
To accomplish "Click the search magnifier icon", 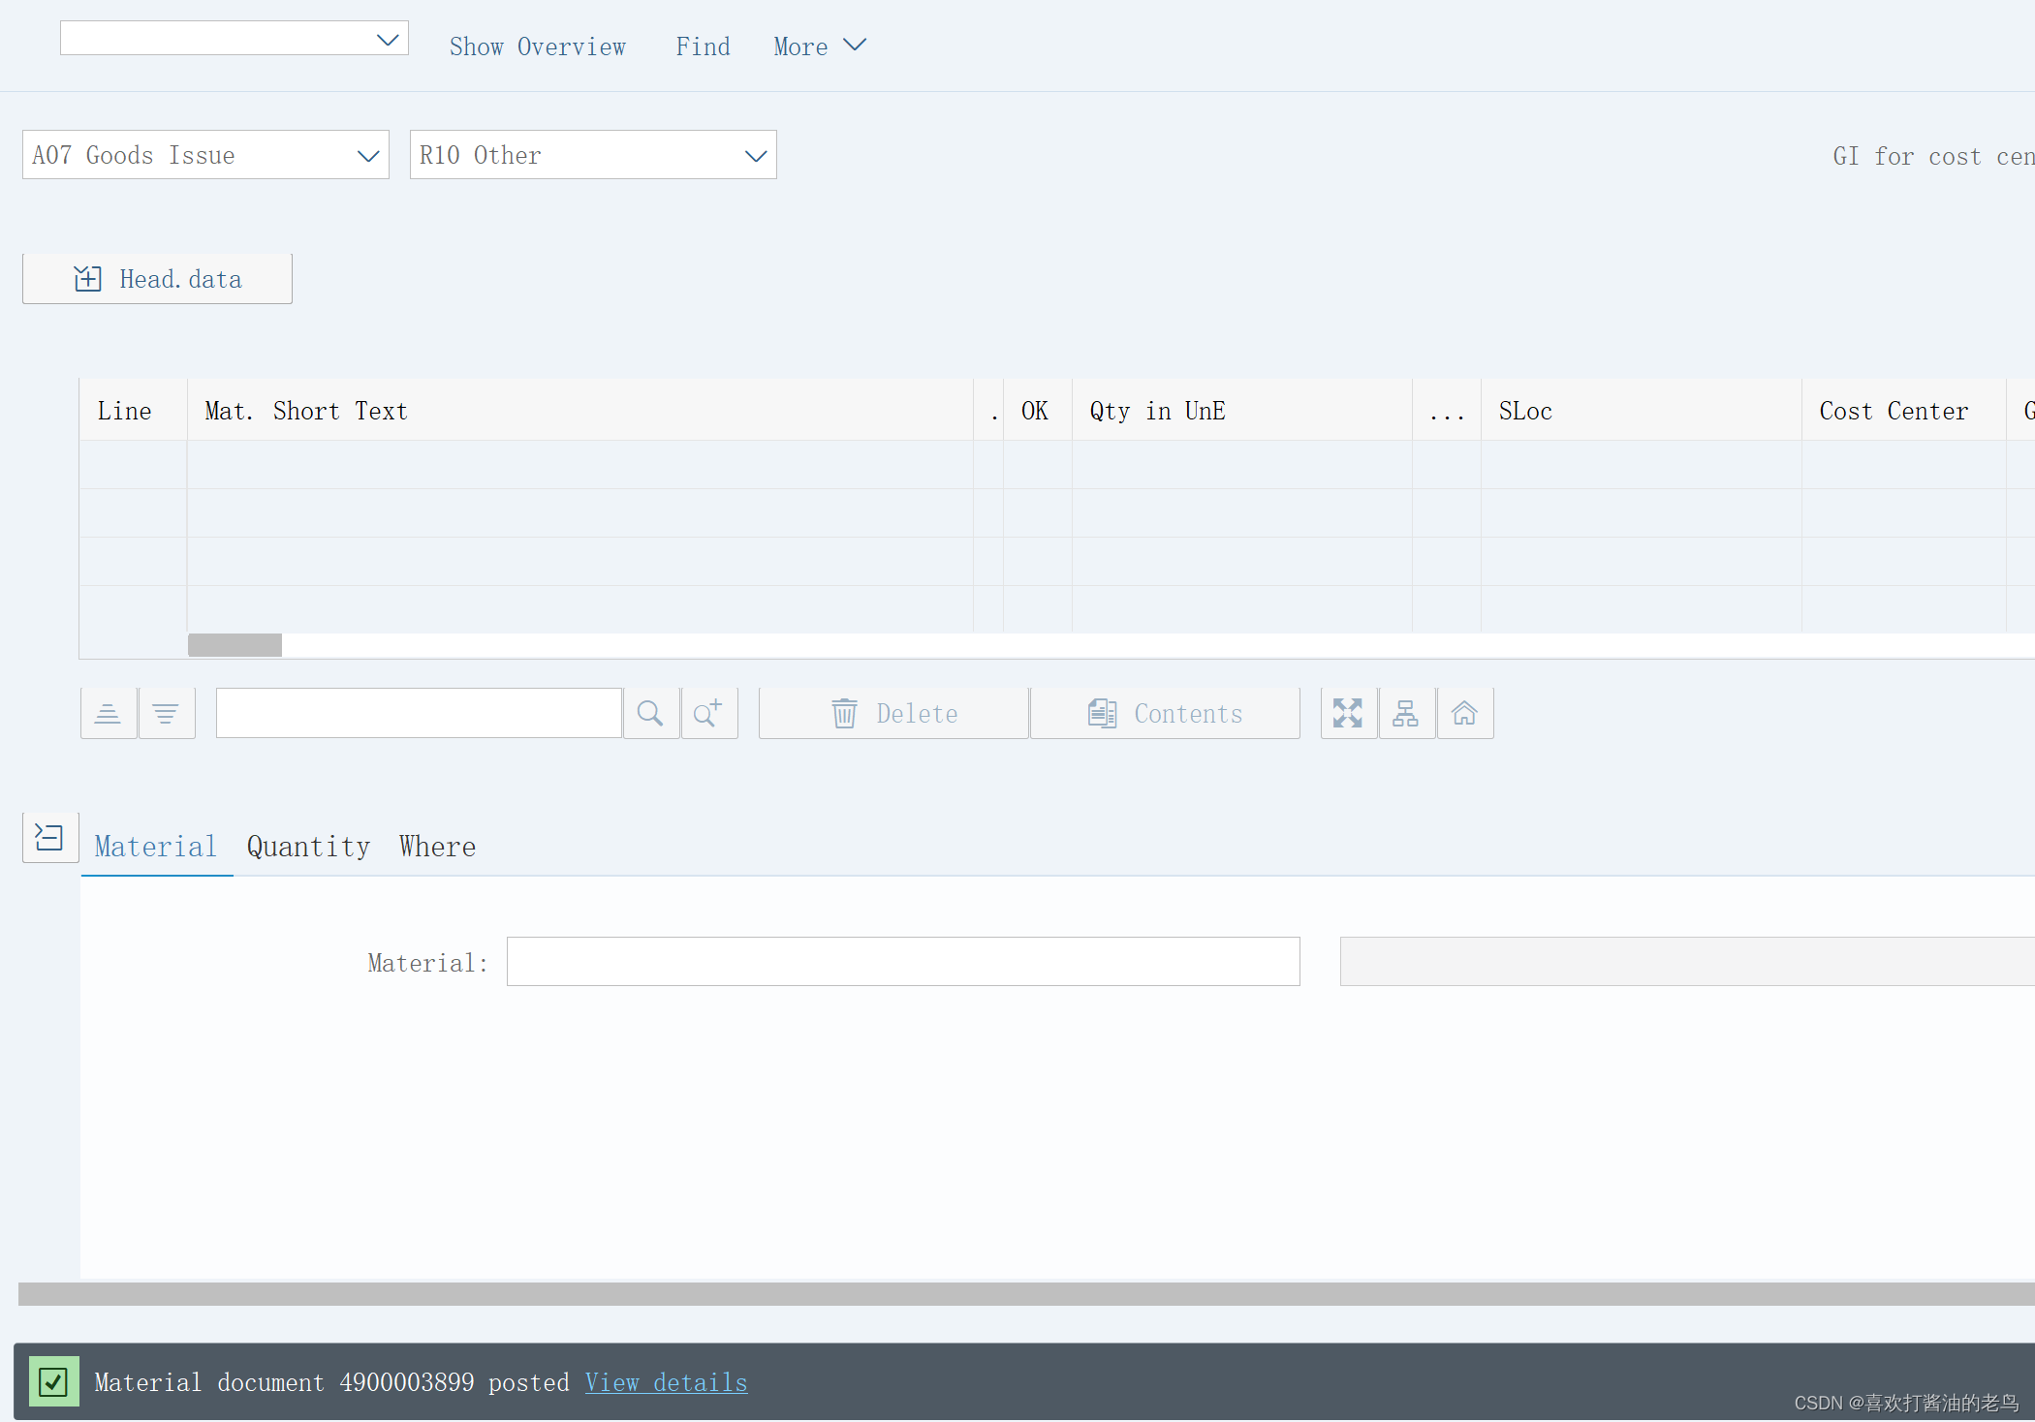I will (650, 712).
